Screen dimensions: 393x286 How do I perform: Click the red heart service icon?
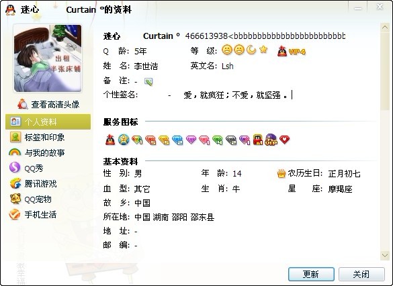pos(284,140)
